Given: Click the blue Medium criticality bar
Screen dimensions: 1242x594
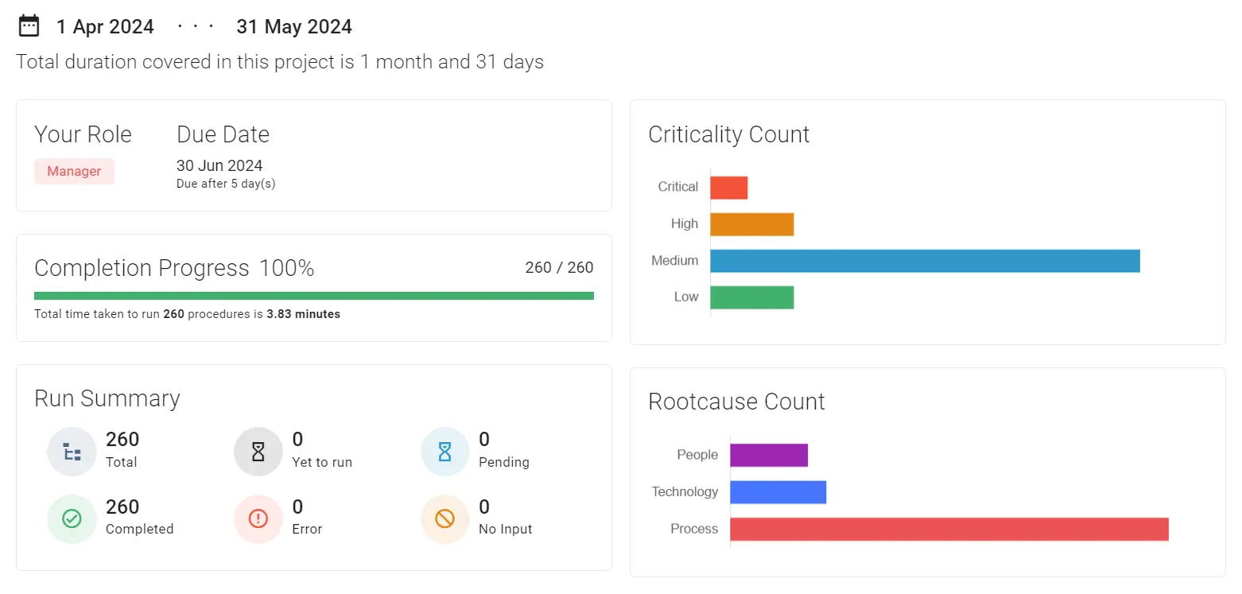Looking at the screenshot, I should click(x=924, y=261).
